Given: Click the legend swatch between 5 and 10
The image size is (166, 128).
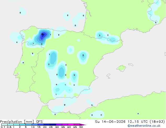Looking at the screenshot, I should (29, 125).
